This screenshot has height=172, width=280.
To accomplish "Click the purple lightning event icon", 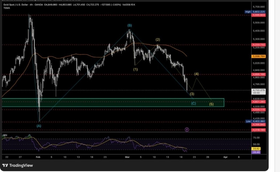I will coord(186,129).
